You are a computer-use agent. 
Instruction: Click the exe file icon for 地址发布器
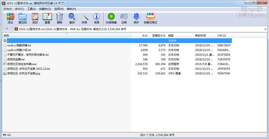[x=5, y=64]
